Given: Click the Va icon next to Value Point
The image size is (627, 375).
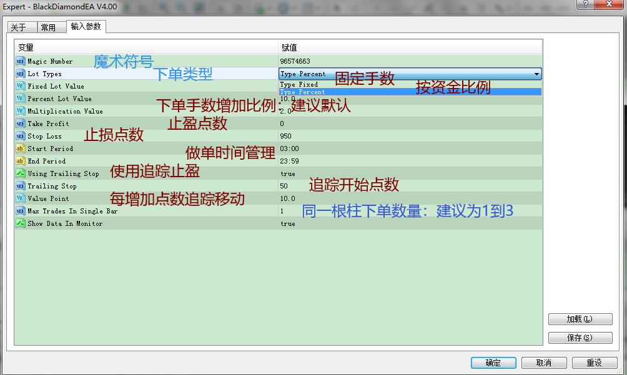Looking at the screenshot, I should (19, 198).
